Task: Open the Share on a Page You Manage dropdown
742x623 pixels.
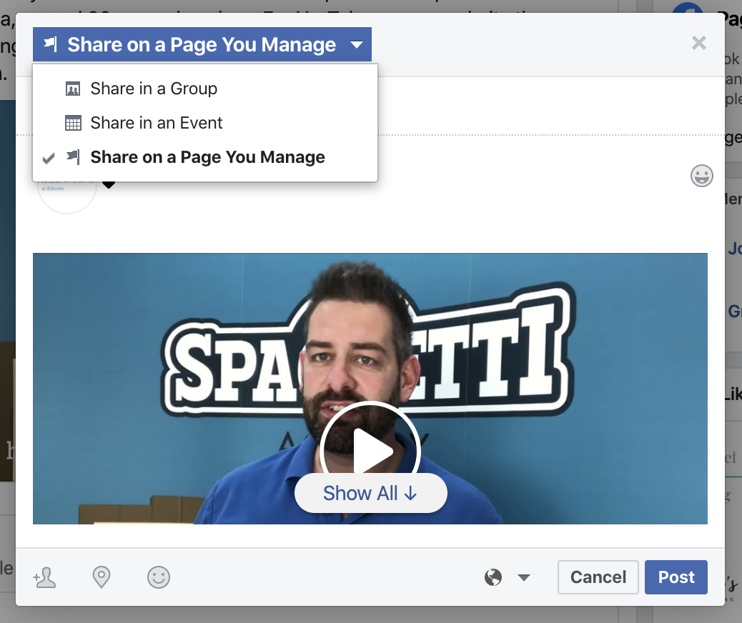Action: click(202, 44)
